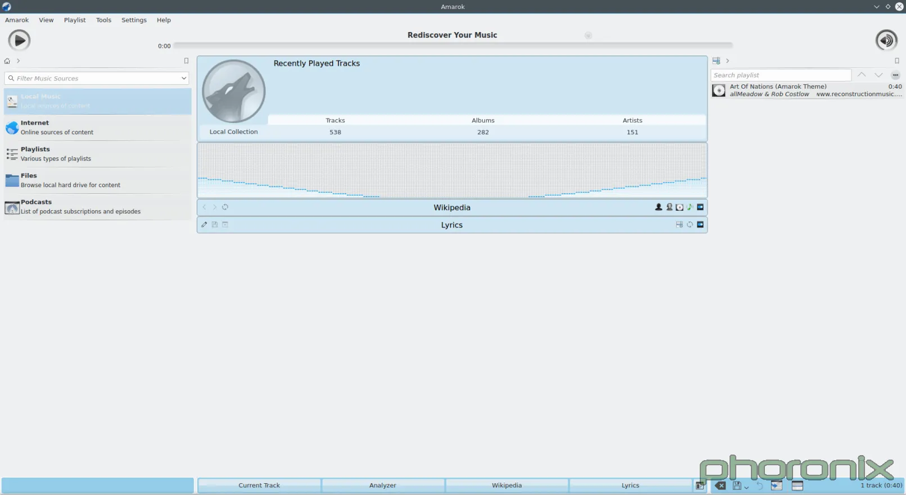Click the track progress seek bar

452,46
